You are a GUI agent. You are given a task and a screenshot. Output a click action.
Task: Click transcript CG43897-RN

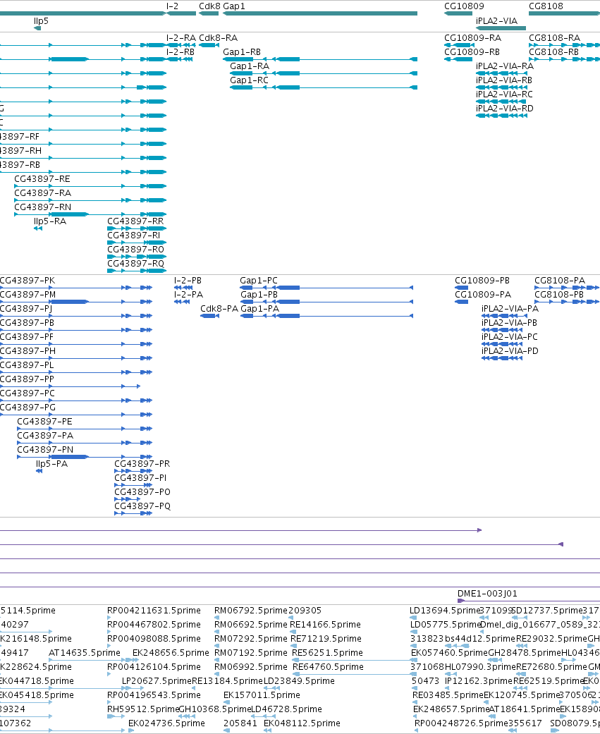point(42,207)
